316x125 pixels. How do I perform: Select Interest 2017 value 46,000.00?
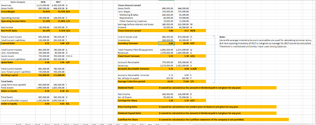click(x=182, y=27)
